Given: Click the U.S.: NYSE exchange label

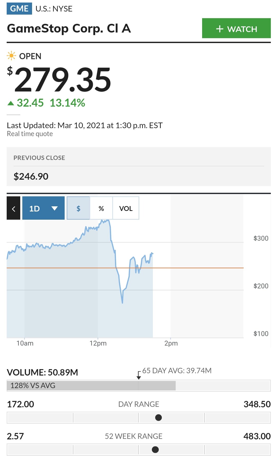Looking at the screenshot, I should click(54, 9).
